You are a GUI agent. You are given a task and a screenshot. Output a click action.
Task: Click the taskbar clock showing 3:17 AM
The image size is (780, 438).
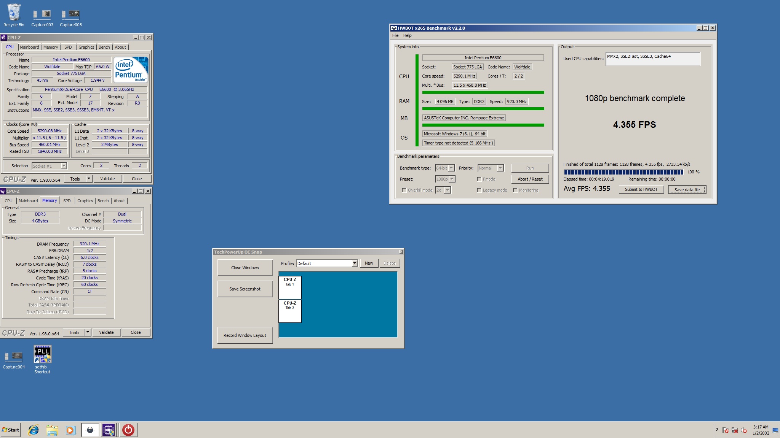tap(761, 430)
